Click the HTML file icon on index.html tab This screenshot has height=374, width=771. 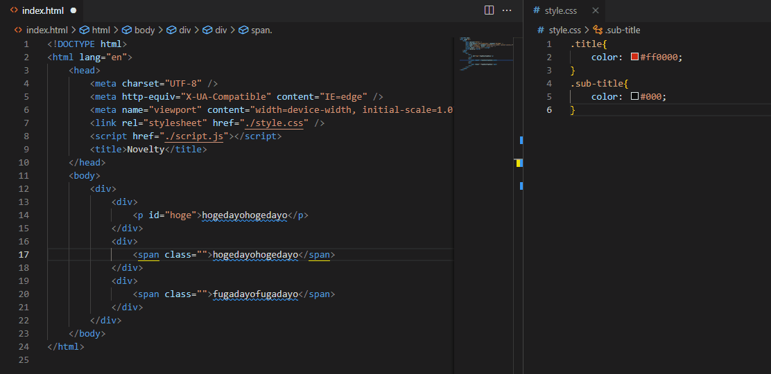click(14, 10)
